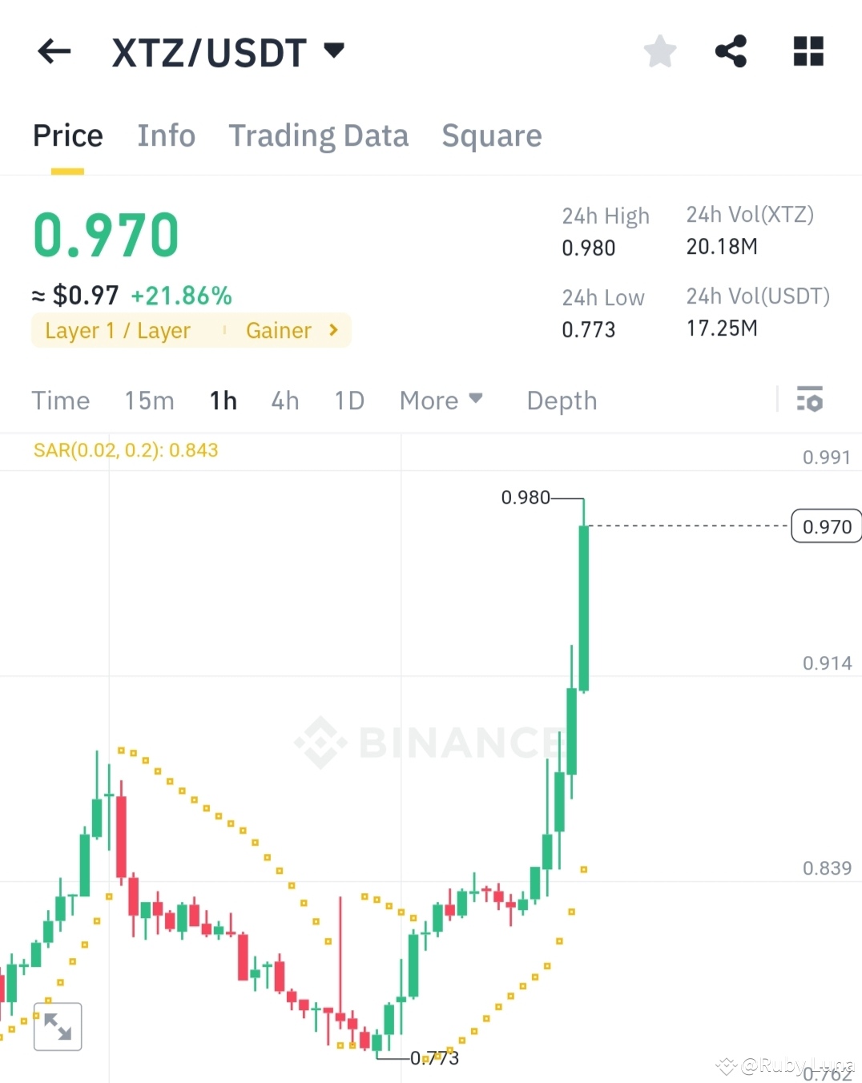The height and width of the screenshot is (1083, 862).
Task: Select the 15m candlestick interval
Action: 149,400
